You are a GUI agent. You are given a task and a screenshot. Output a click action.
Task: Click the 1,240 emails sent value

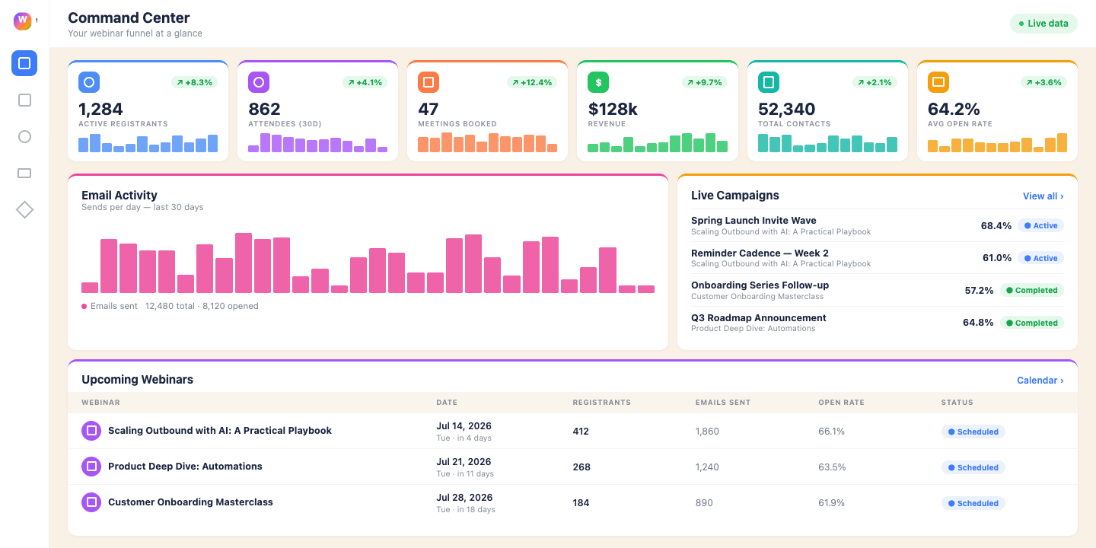pyautogui.click(x=707, y=467)
